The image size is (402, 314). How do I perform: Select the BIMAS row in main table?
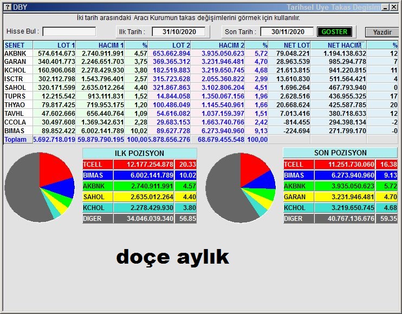tap(201, 131)
